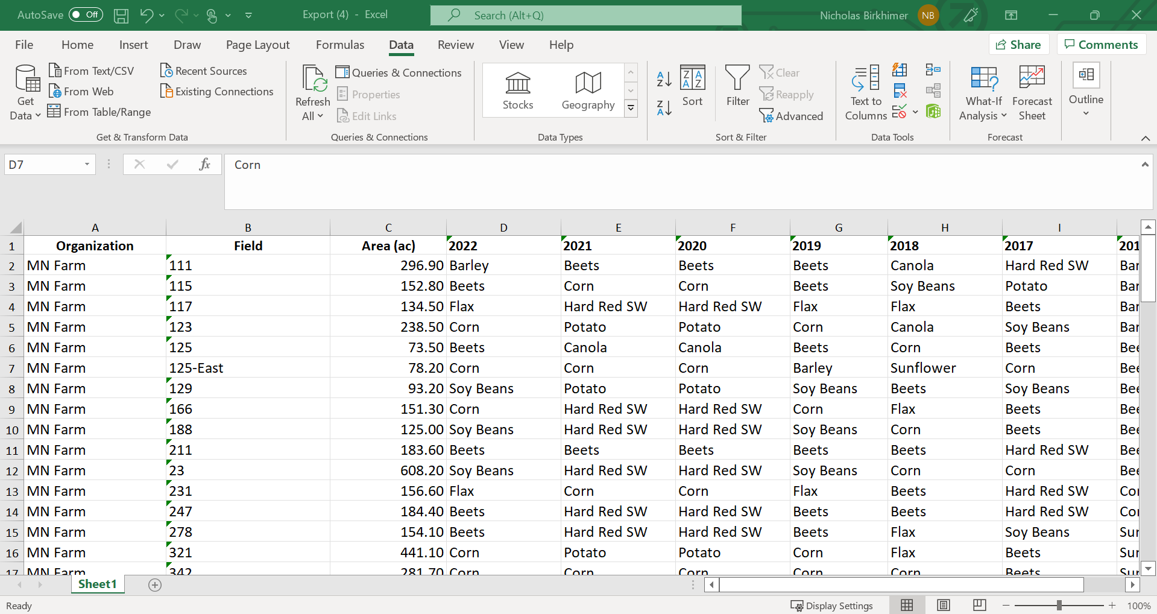Open Queries & Connections pane

coord(399,72)
